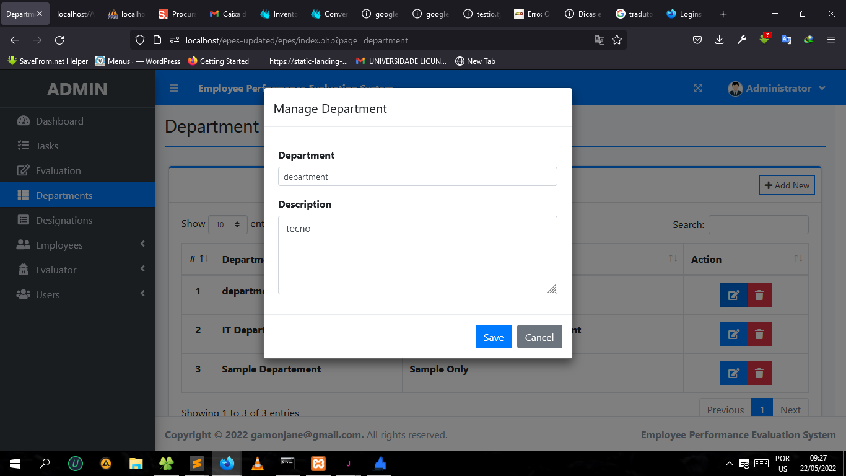Click the table Search input box

(758, 224)
